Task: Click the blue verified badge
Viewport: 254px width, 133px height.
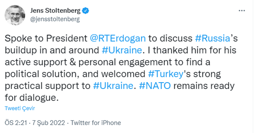Action: pos(86,11)
